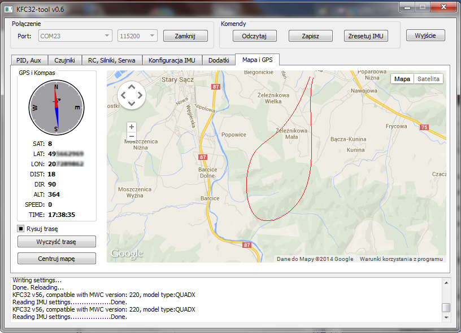Expand the 115200 baud rate dropdown
Viewport: 461px width, 333px height.
(x=137, y=36)
